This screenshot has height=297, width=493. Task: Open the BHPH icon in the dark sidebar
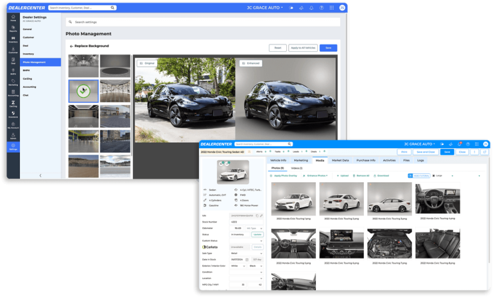(13, 72)
